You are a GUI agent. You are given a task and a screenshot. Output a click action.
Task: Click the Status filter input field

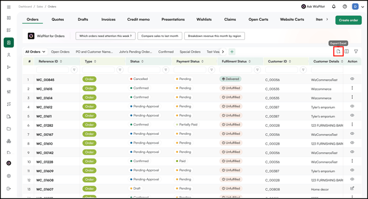(x=144, y=70)
